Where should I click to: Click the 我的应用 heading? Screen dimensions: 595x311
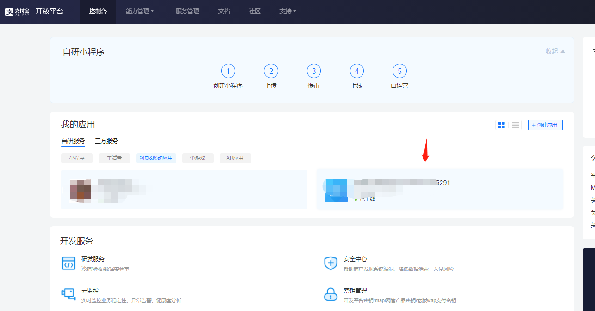tap(78, 125)
